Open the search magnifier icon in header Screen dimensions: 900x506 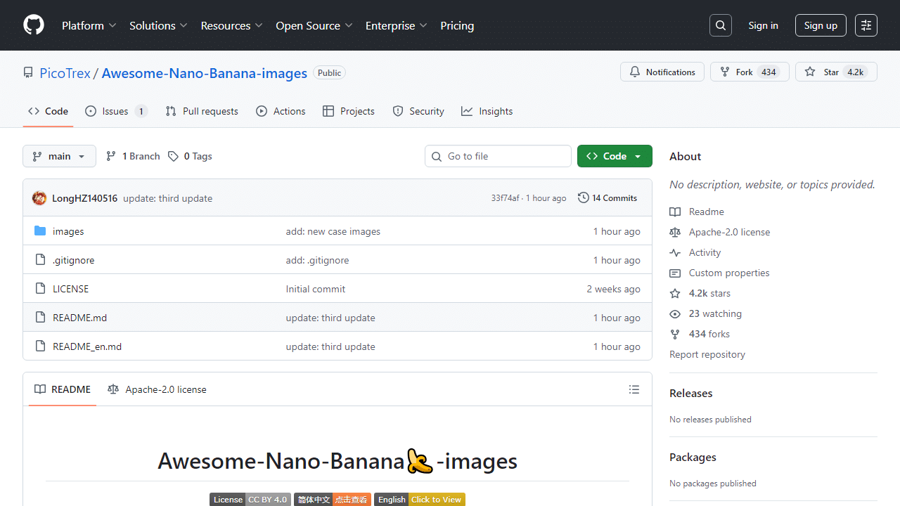point(721,25)
